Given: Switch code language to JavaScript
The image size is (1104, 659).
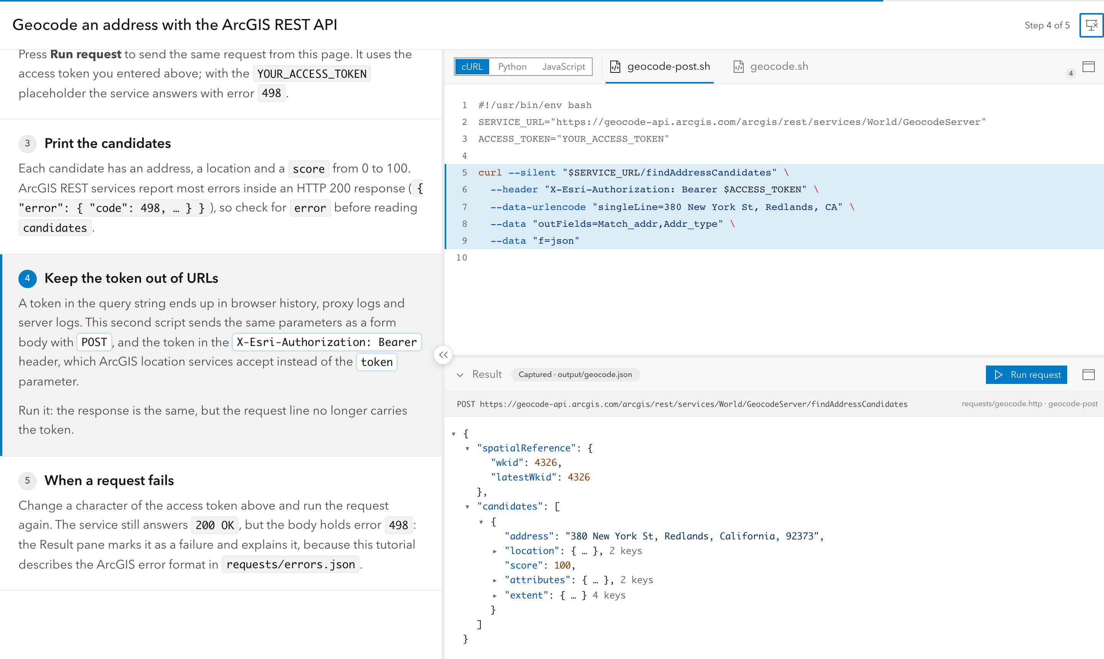Looking at the screenshot, I should 563,67.
